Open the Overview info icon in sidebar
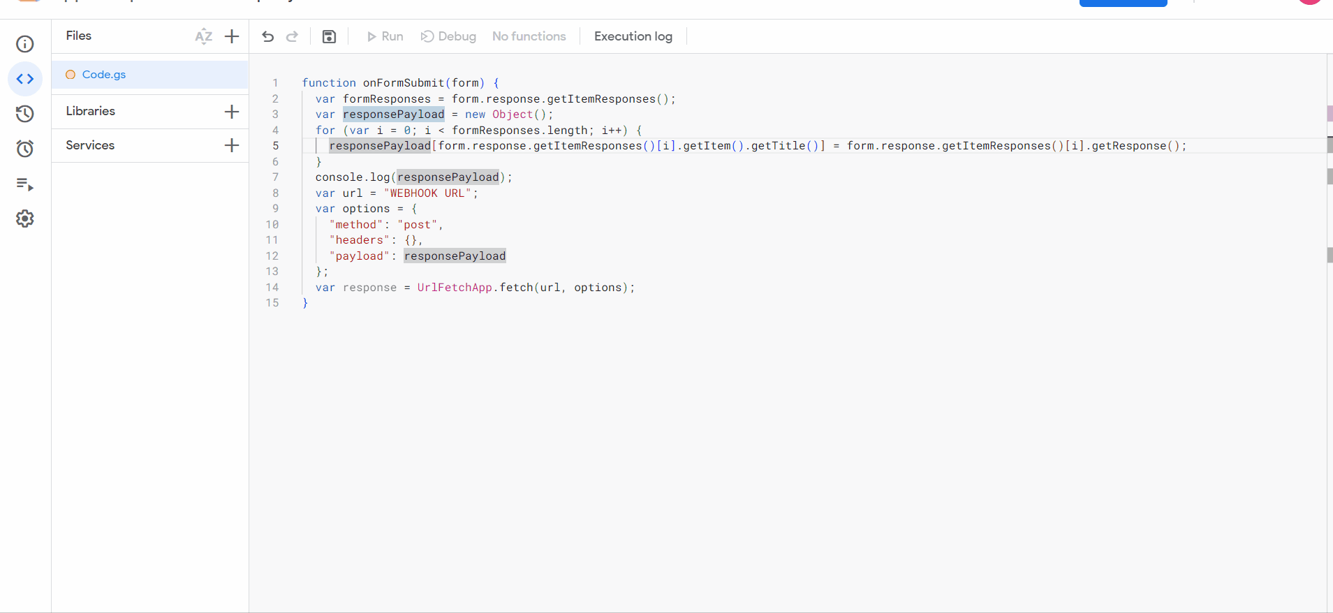Image resolution: width=1333 pixels, height=613 pixels. click(x=25, y=44)
